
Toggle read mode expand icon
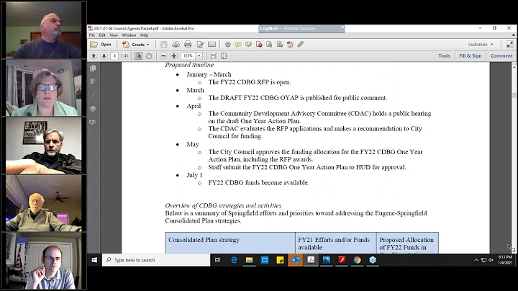coord(510,45)
